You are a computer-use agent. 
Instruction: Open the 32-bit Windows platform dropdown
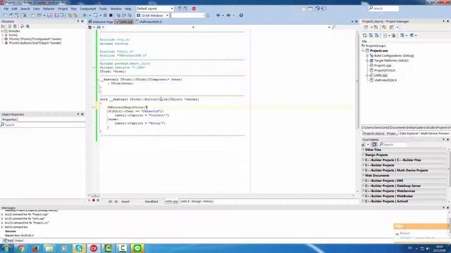click(x=167, y=15)
